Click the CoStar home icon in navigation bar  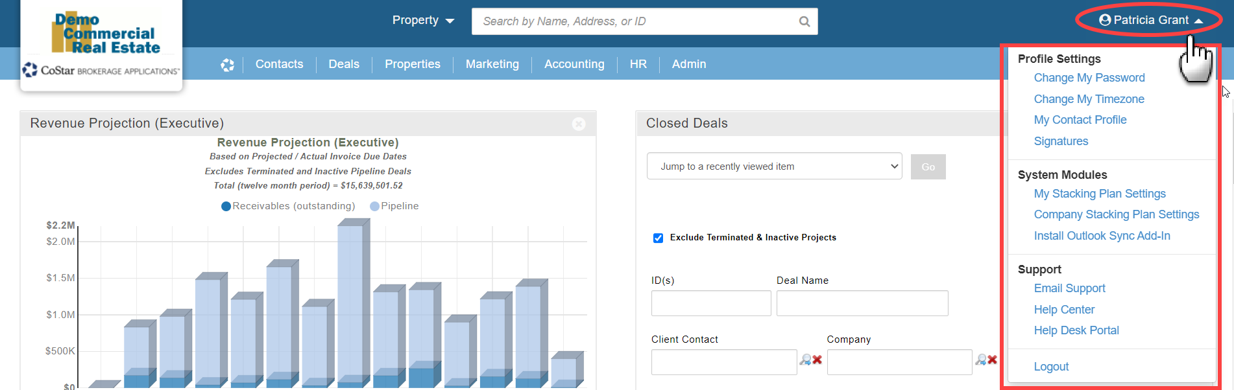click(227, 65)
